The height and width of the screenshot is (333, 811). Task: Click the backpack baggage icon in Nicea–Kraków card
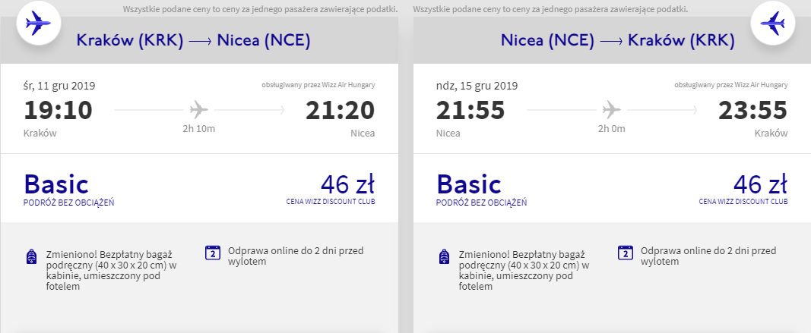[x=445, y=256]
